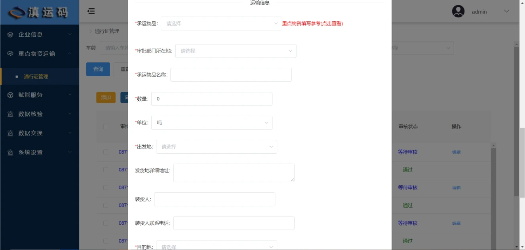Click the 数据核验 alarm icon
The image size is (525, 250).
pyautogui.click(x=10, y=114)
